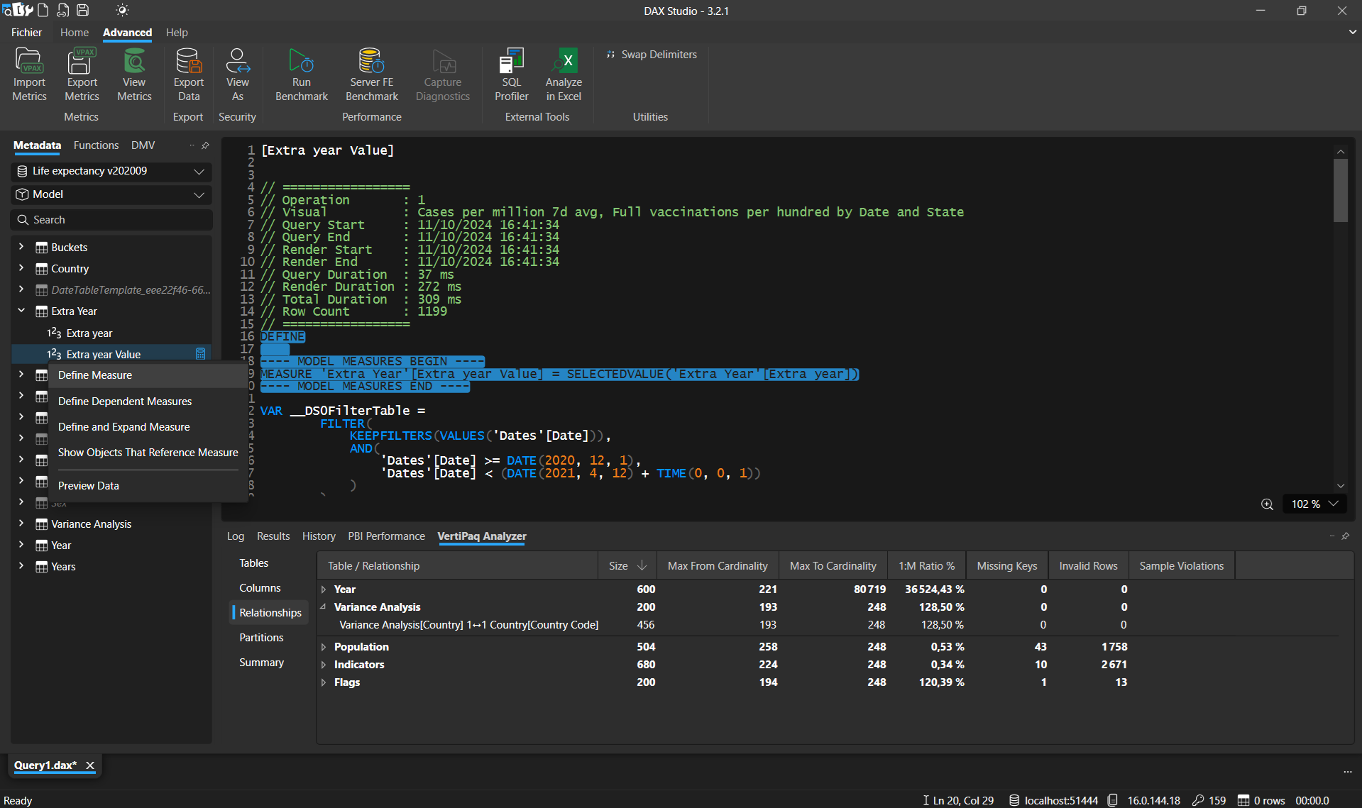Screen dimensions: 1362x808
Task: Open the 102 % zoom level dropdown
Action: [1314, 504]
